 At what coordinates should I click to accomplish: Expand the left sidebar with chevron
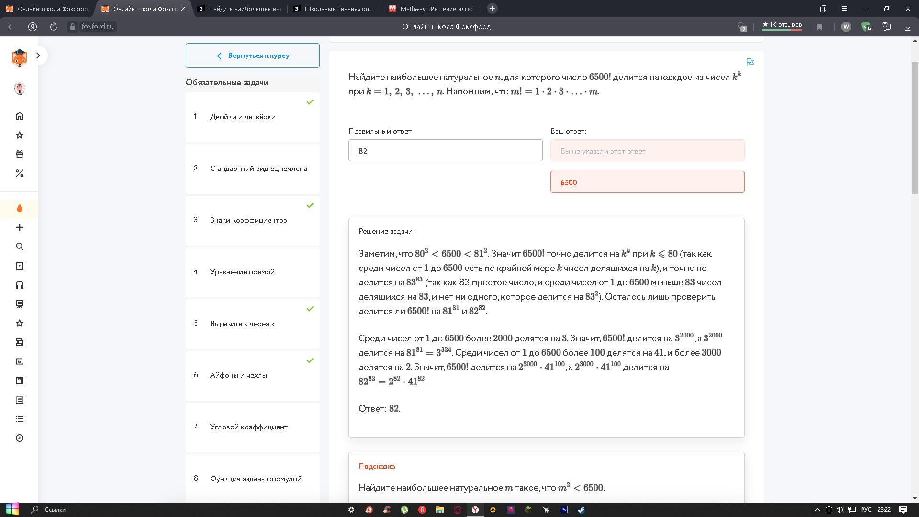pos(38,56)
